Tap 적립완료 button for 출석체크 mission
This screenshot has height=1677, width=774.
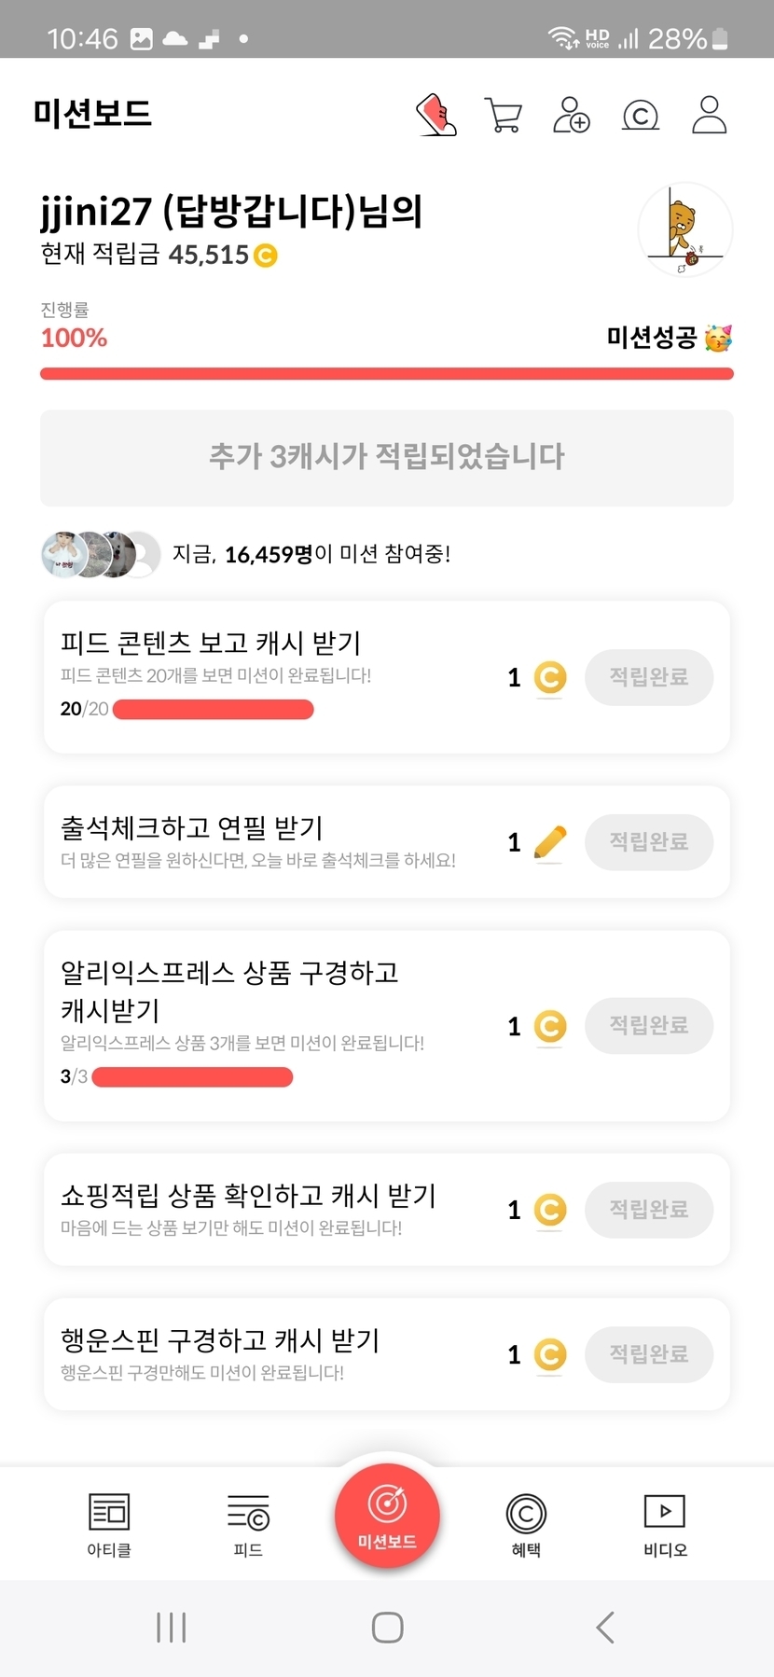(649, 842)
